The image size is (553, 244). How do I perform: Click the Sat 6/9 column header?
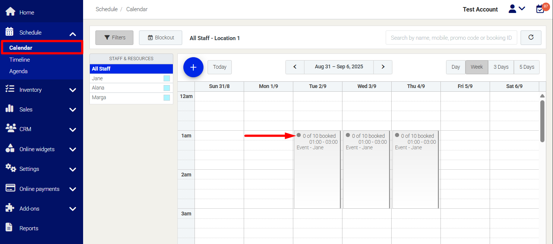point(514,86)
